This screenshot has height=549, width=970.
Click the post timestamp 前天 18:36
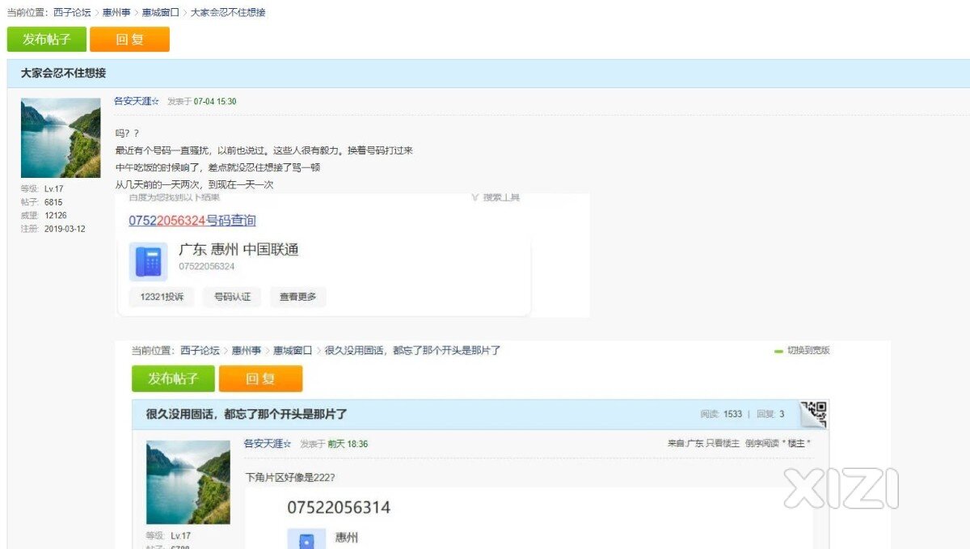pyautogui.click(x=347, y=445)
